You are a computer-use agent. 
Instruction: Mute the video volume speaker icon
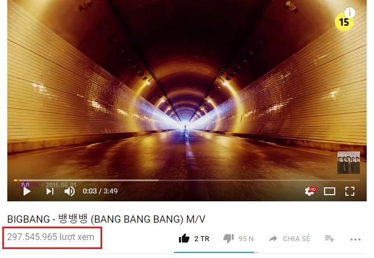(70, 191)
